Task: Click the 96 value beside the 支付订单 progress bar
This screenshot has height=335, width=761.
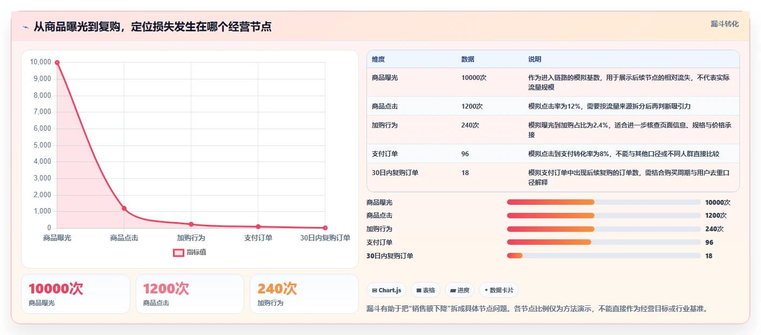Action: click(709, 243)
